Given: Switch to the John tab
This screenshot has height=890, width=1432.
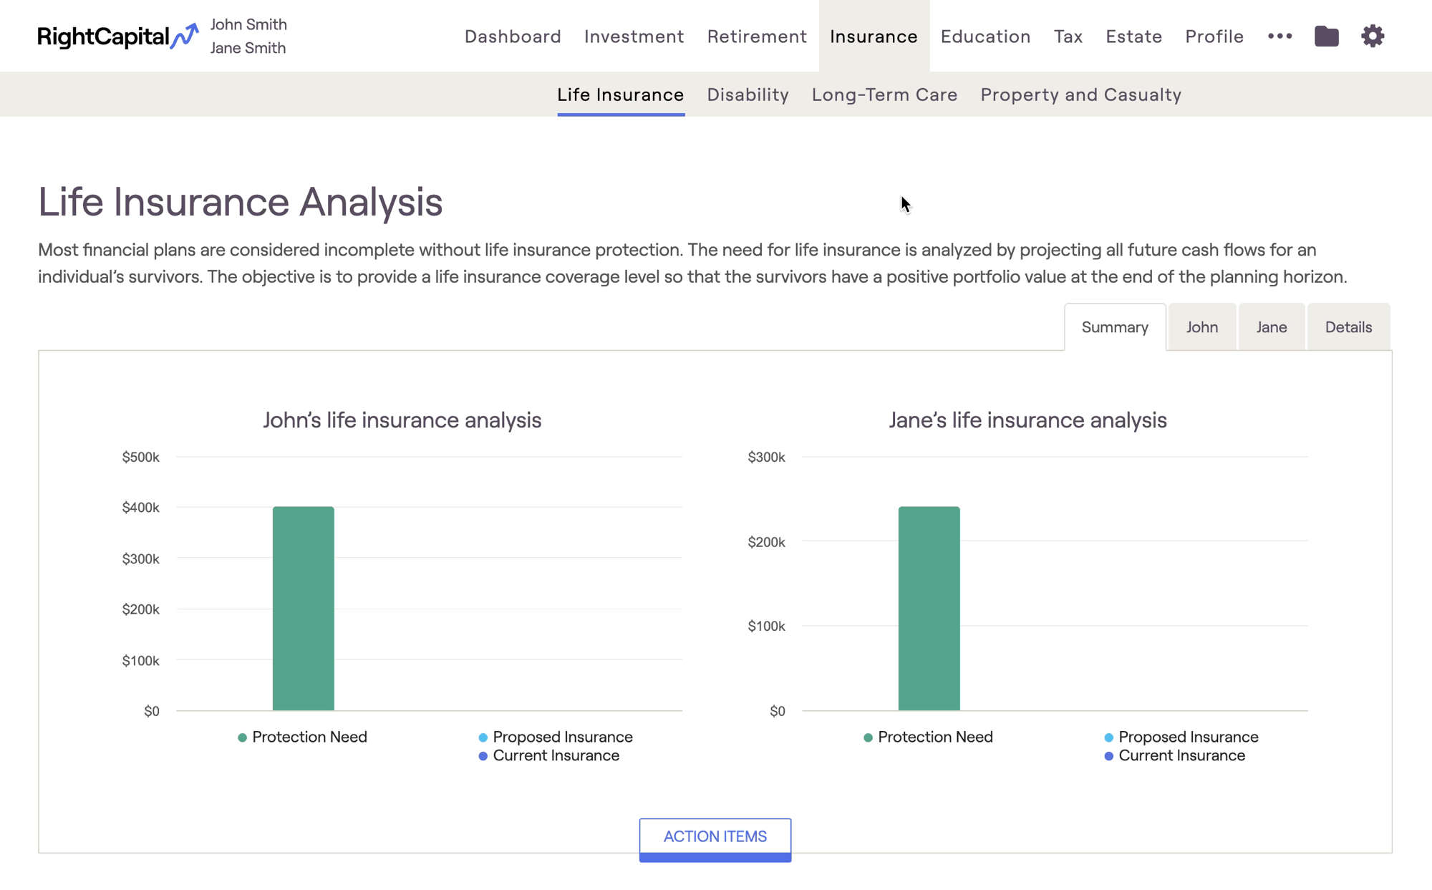Looking at the screenshot, I should pos(1201,327).
